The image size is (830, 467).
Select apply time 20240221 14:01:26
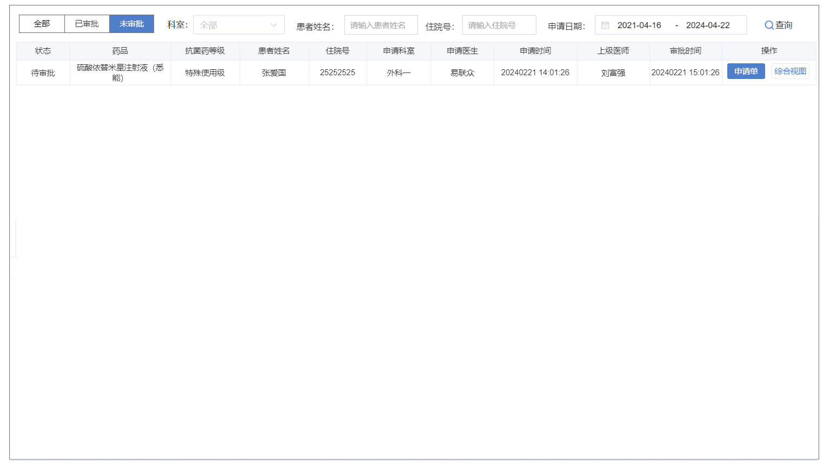[535, 73]
